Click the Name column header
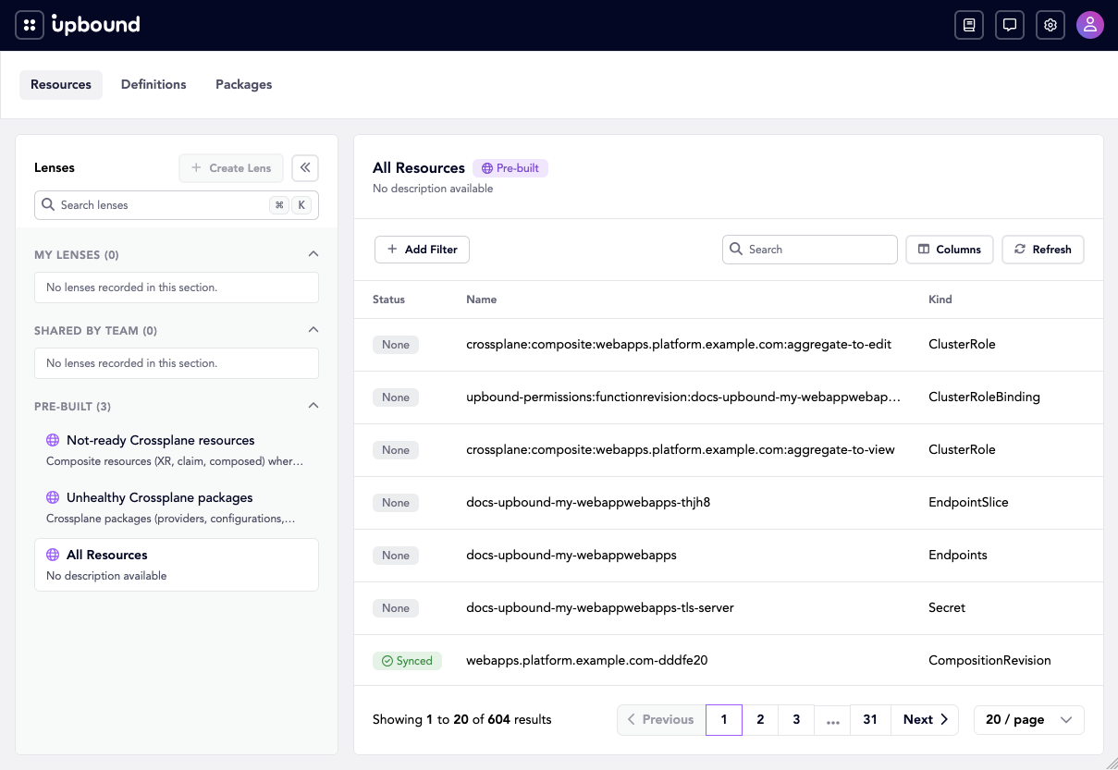The image size is (1118, 770). (x=482, y=299)
